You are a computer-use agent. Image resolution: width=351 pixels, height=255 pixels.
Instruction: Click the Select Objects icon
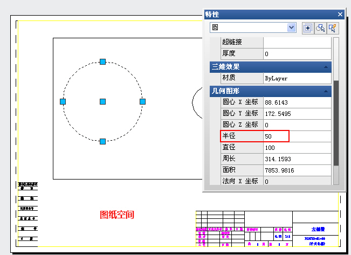[x=320, y=28]
